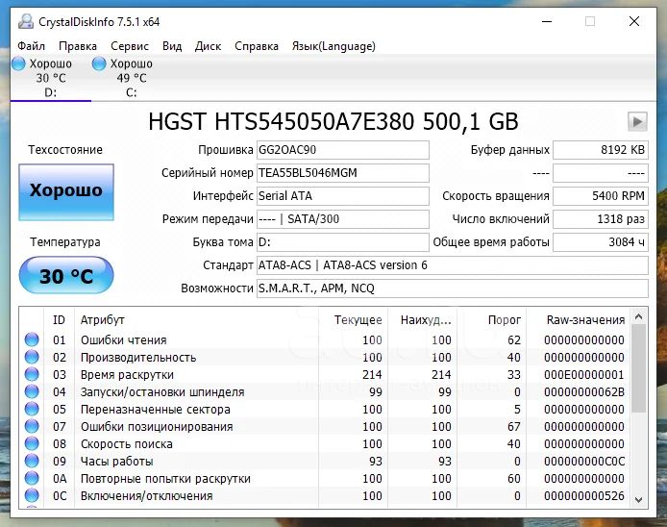Click the Наихуд... column header
This screenshot has width=667, height=527.
coord(422,319)
